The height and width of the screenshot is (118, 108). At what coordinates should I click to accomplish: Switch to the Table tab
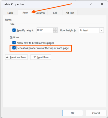coord(10,13)
